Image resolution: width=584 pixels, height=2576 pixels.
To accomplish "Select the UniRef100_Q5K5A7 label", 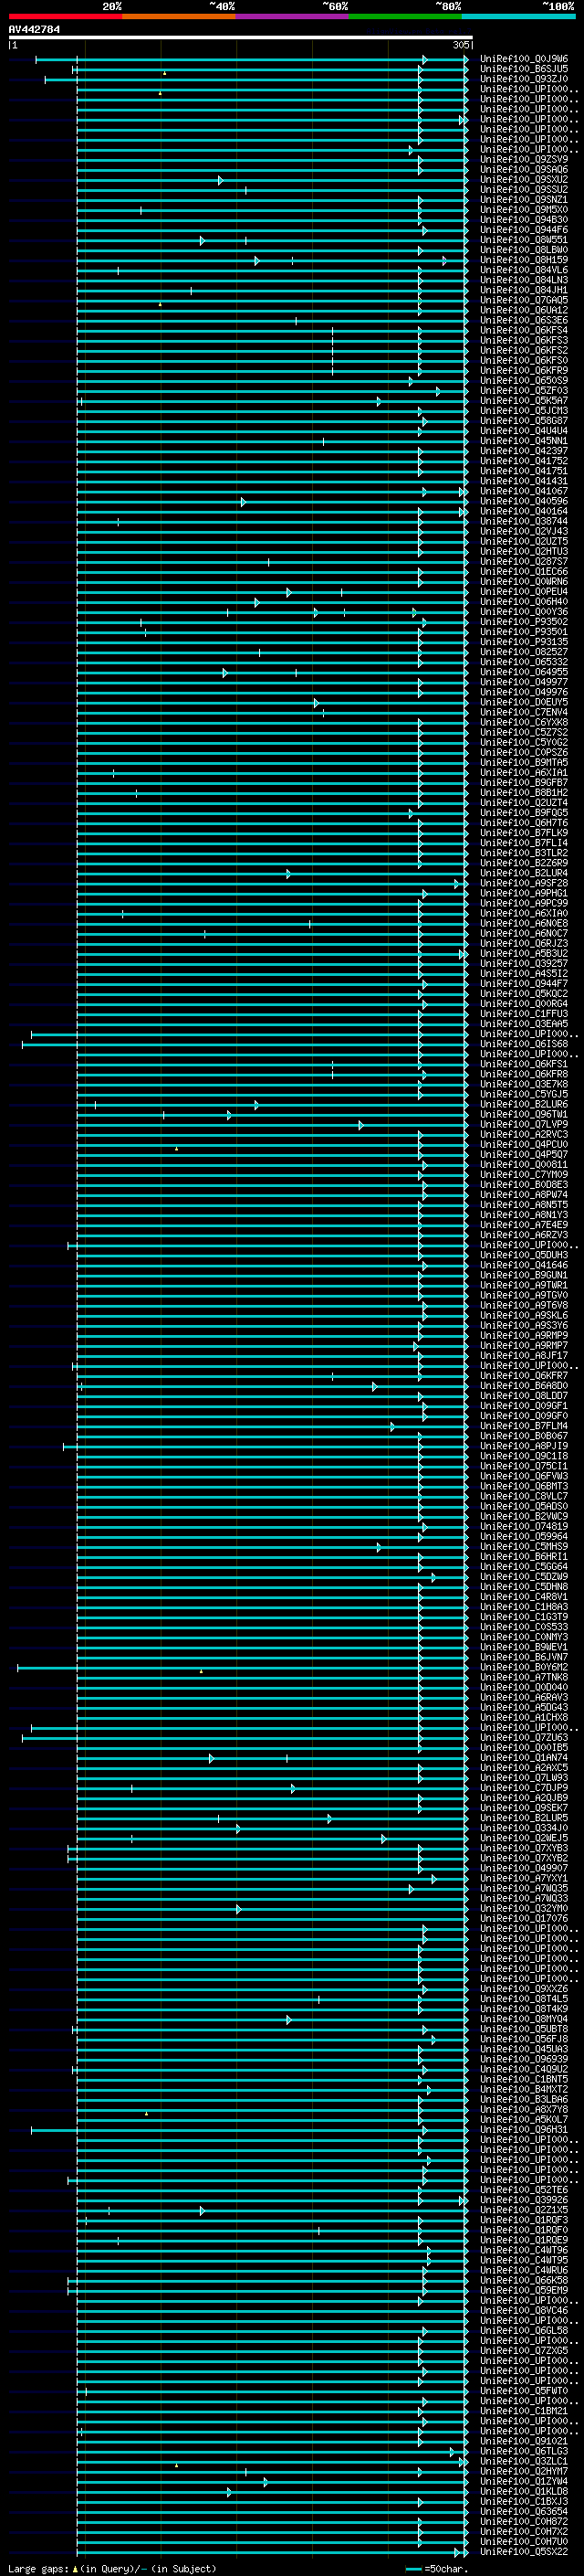I will pos(524,401).
